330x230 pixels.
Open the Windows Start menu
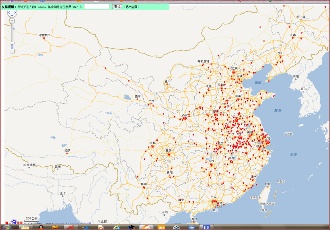(6, 228)
